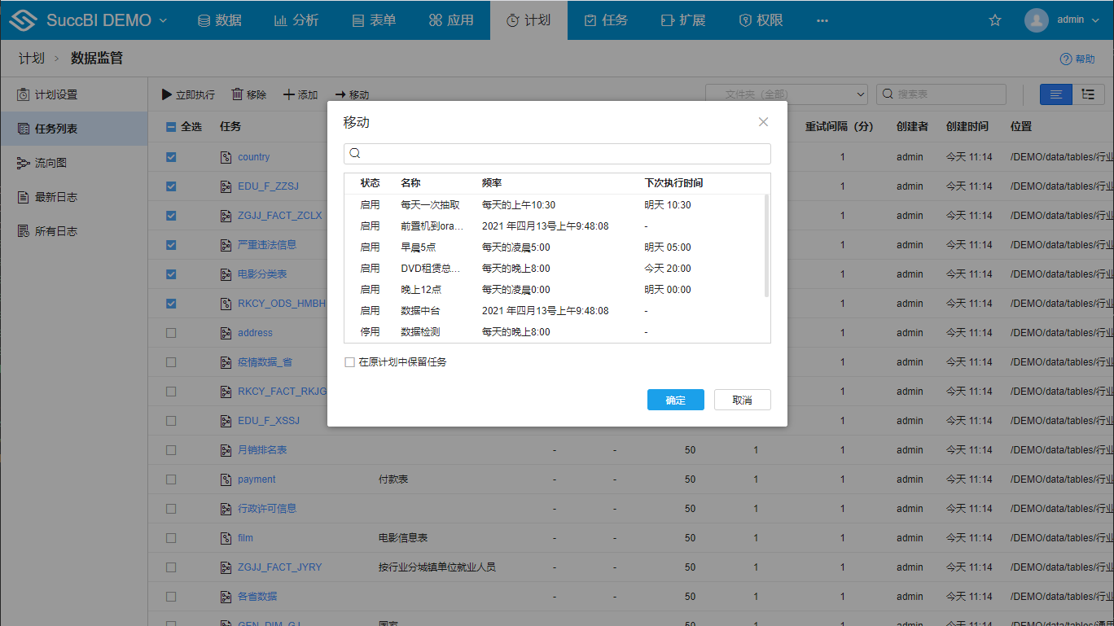Click the 移除 (remove) trash icon
This screenshot has width=1114, height=626.
236,94
